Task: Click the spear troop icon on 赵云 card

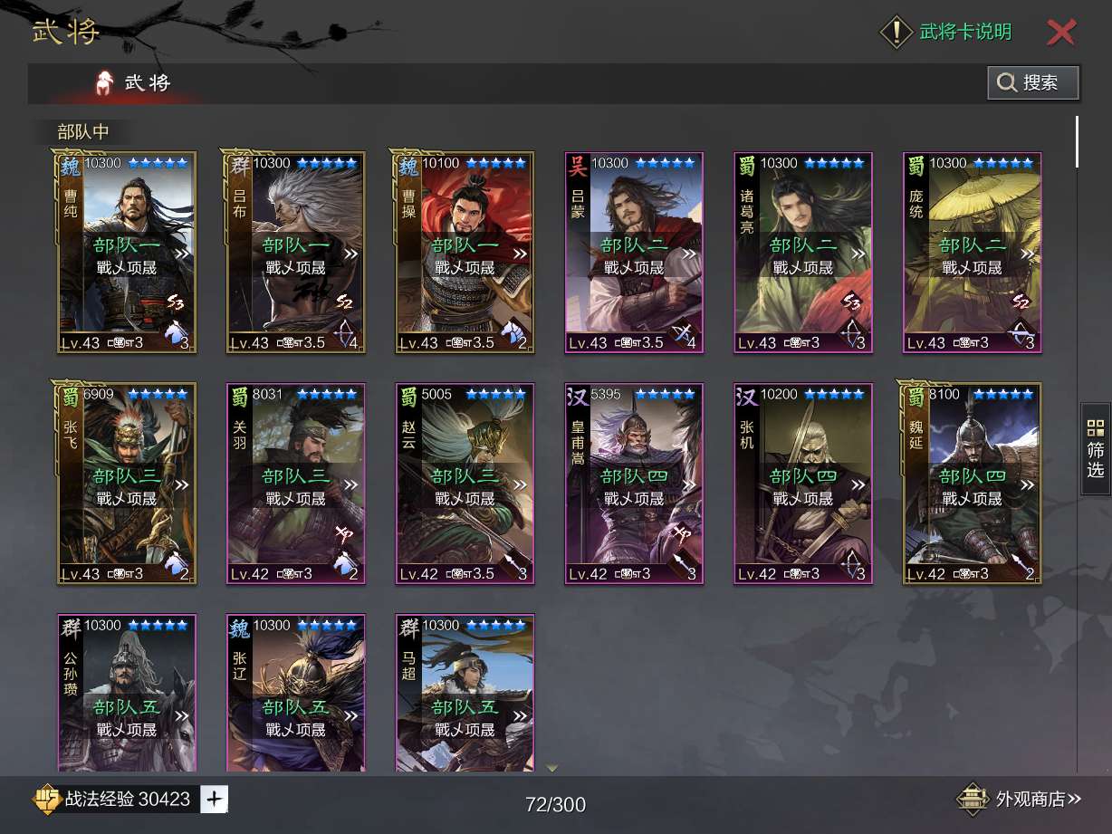Action: tap(512, 564)
